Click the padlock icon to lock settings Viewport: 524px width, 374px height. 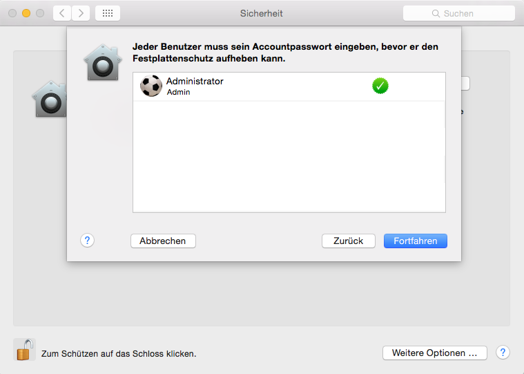tap(24, 350)
